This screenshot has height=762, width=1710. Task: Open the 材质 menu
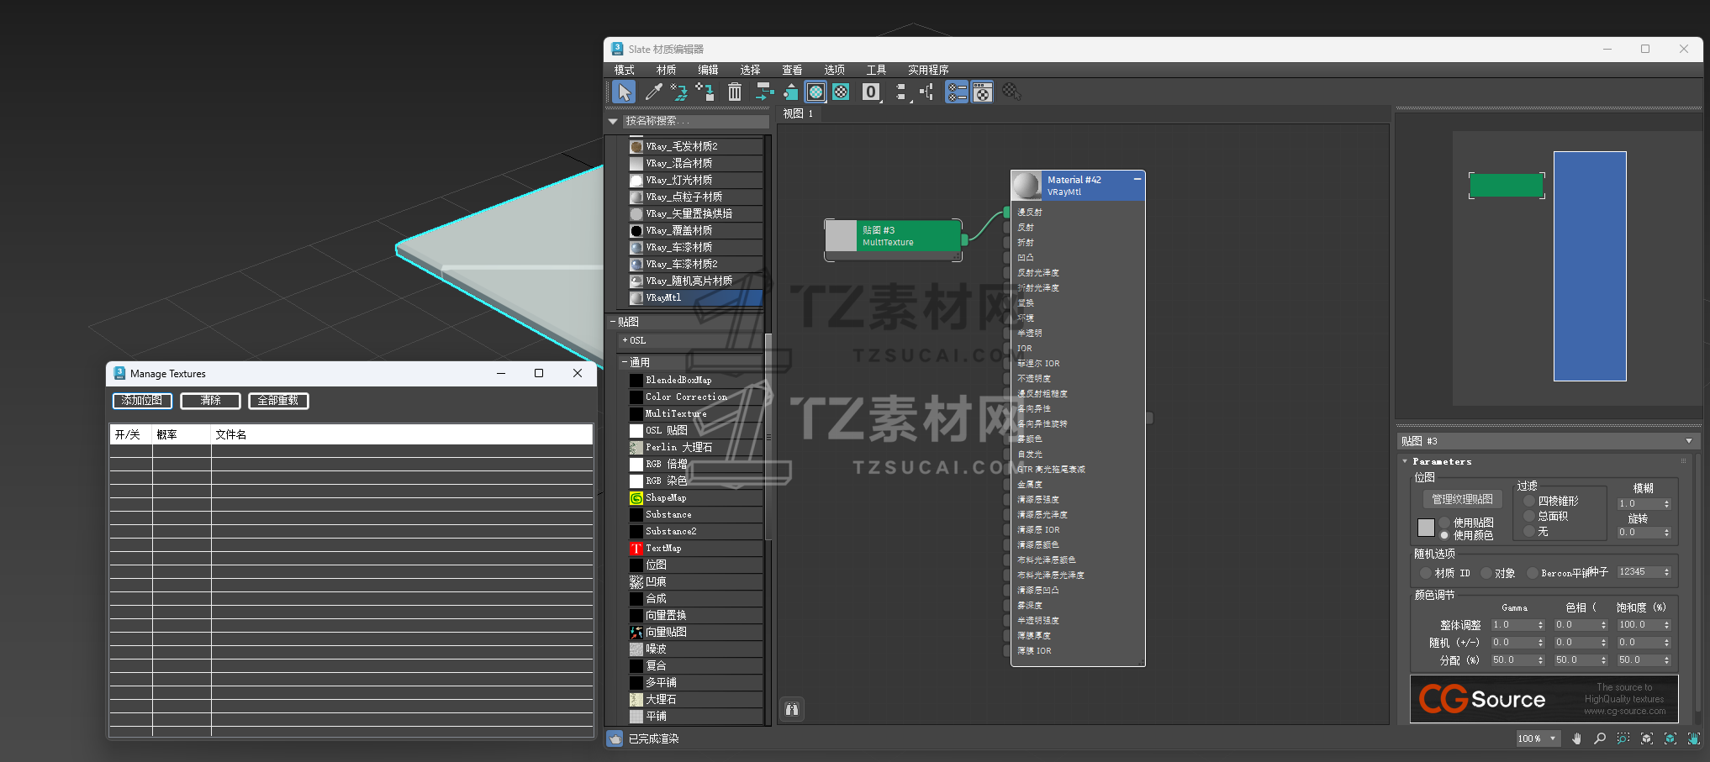tap(666, 70)
